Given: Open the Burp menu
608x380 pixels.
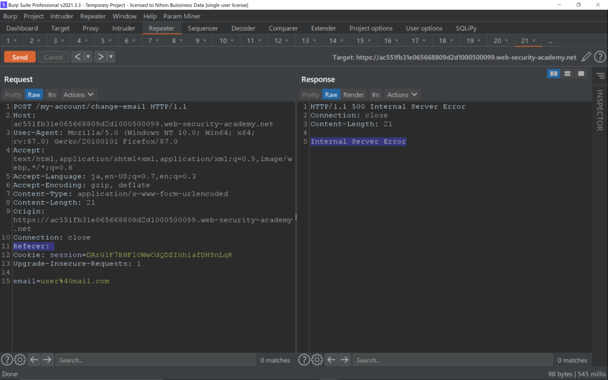Looking at the screenshot, I should click(10, 16).
